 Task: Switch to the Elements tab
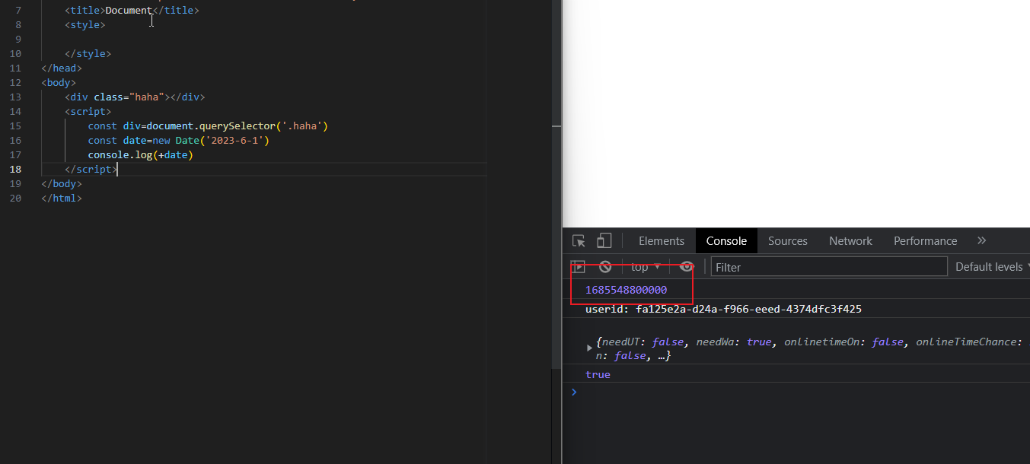[x=661, y=241]
